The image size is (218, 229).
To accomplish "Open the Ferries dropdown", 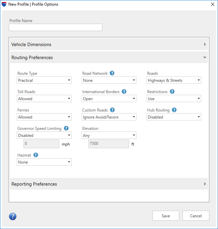I will click(x=44, y=117).
